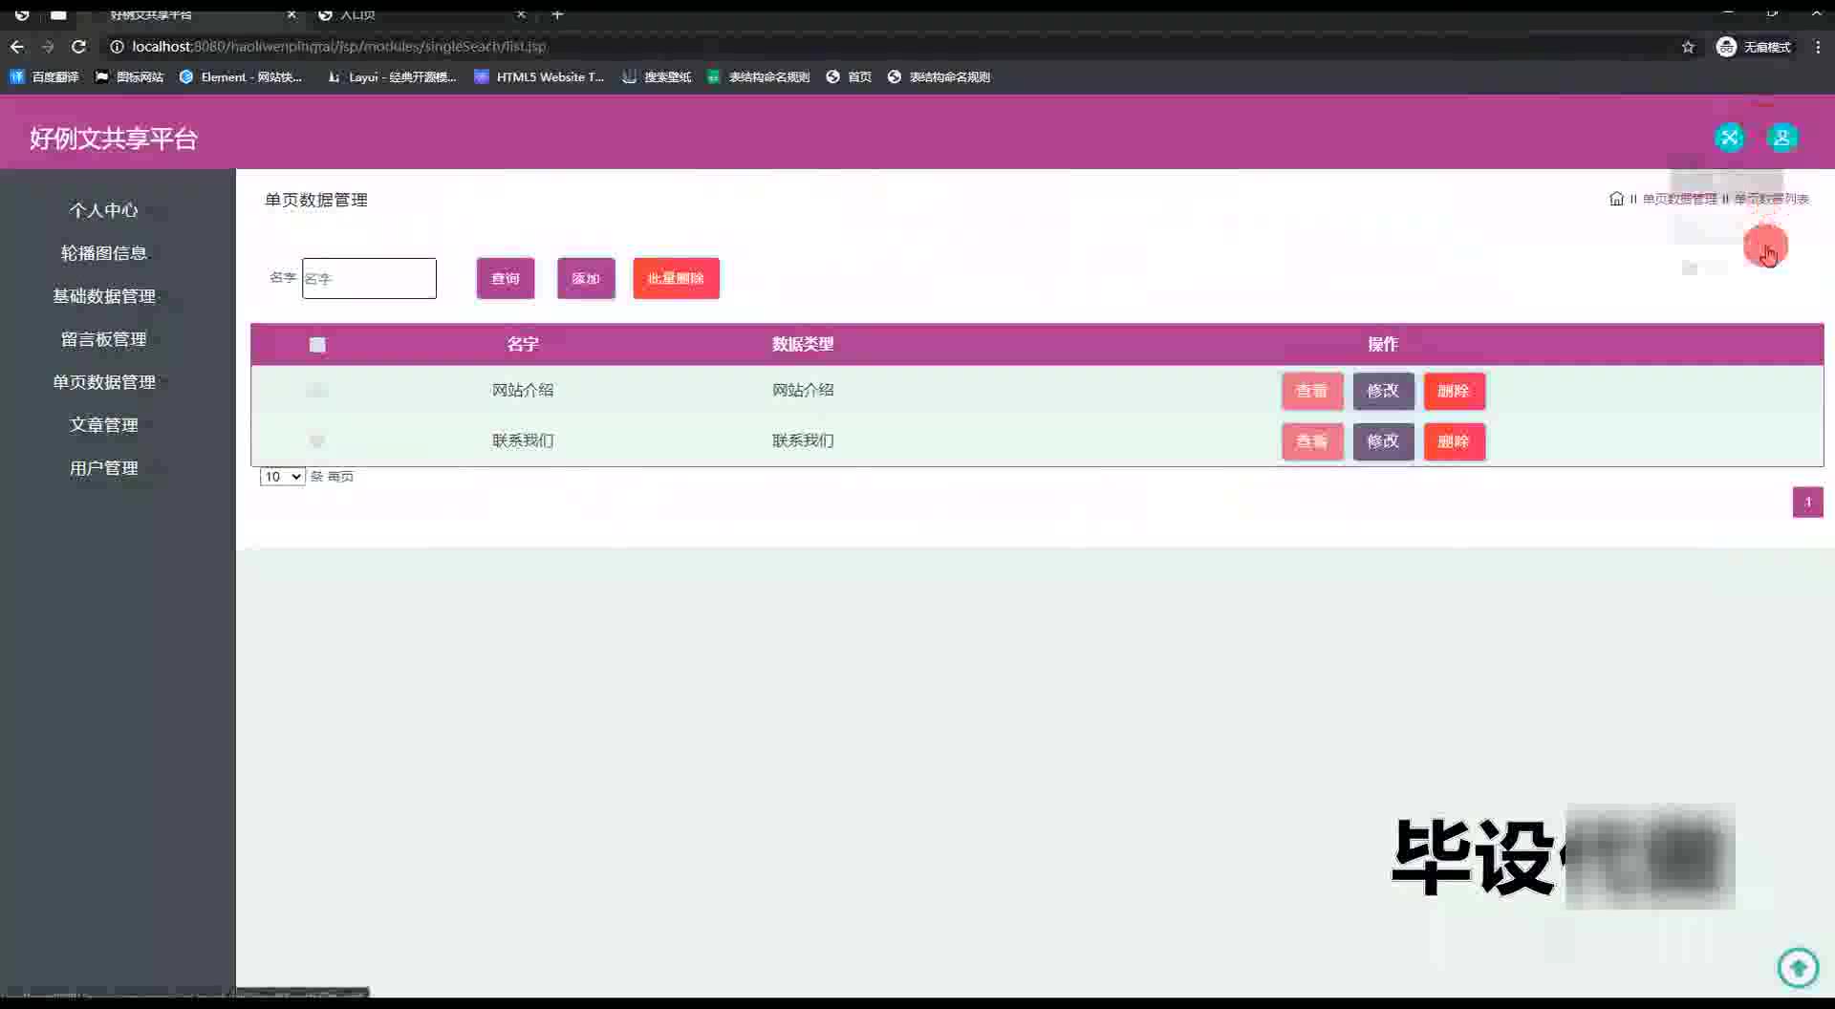Click 修改 for the 网站介绍 row
The width and height of the screenshot is (1835, 1009).
click(x=1383, y=391)
